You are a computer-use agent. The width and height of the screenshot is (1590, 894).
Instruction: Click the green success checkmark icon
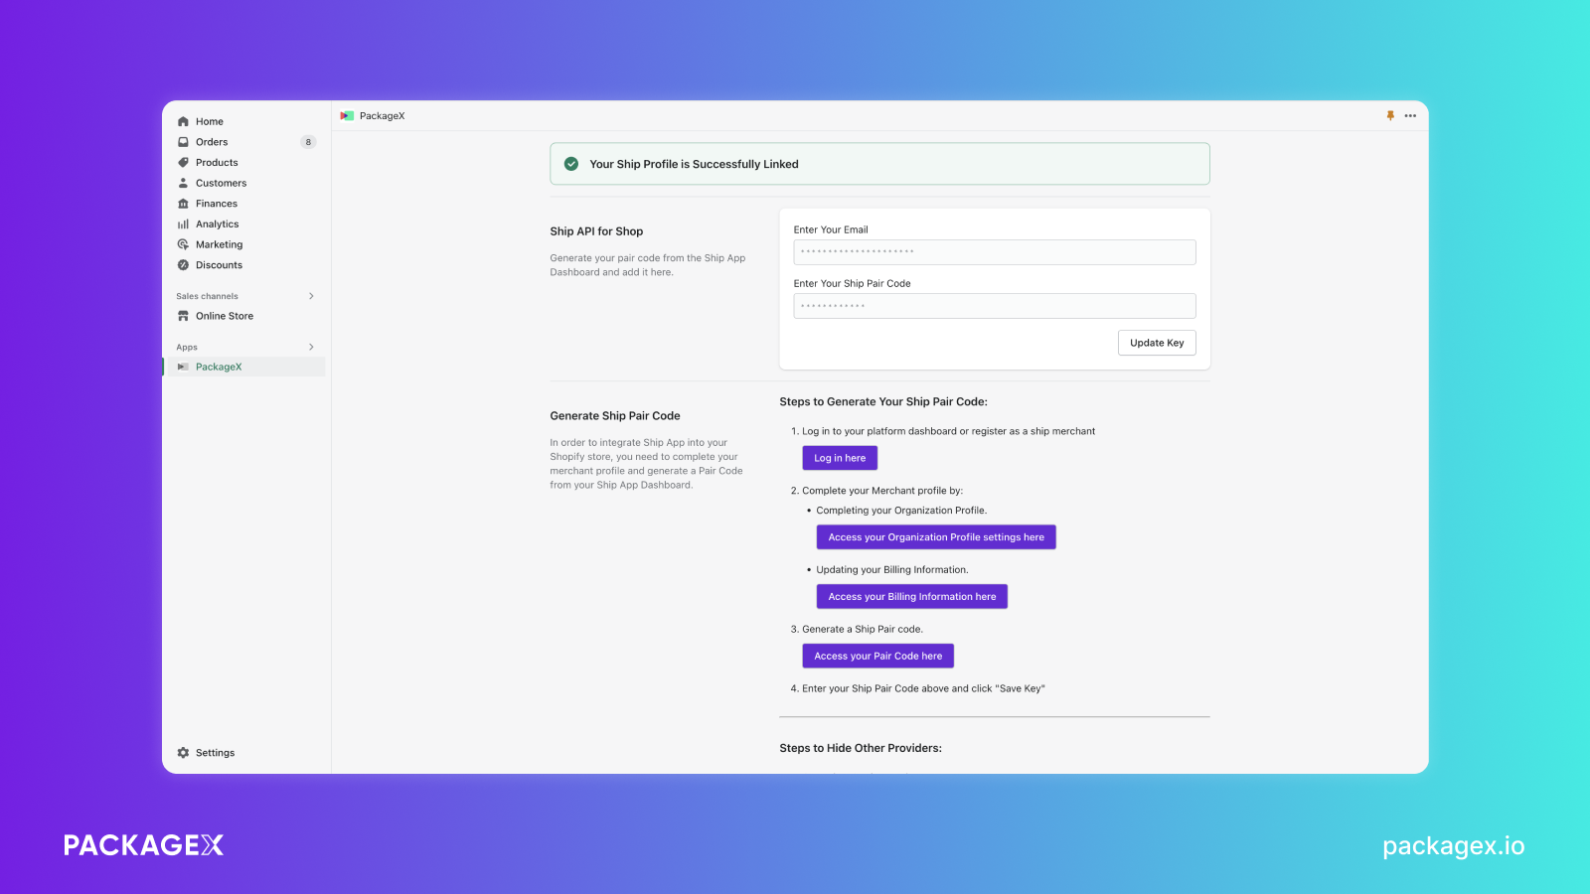[x=571, y=164]
